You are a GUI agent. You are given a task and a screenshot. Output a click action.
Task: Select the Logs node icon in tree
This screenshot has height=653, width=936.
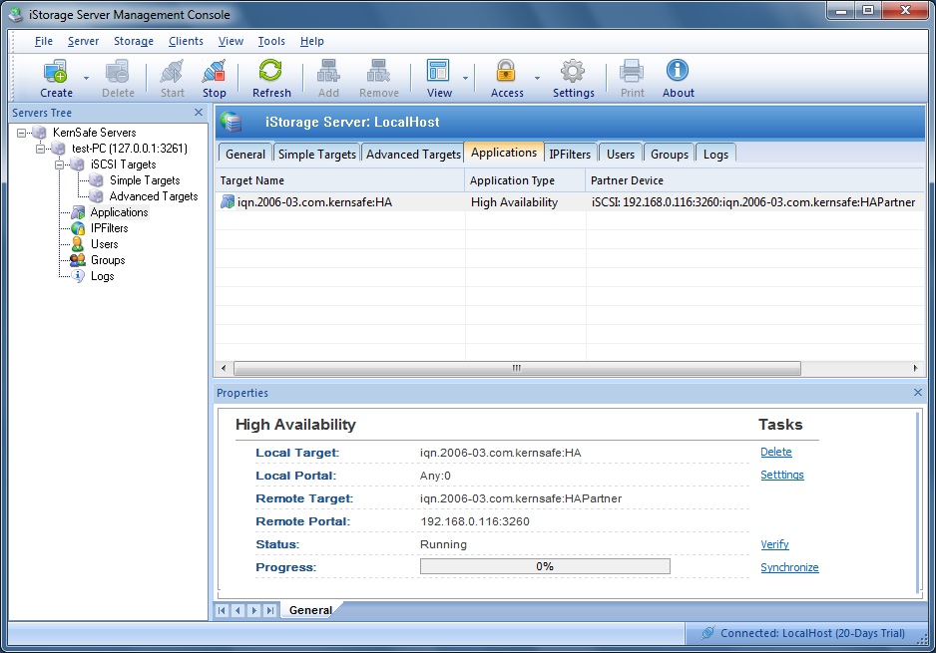[78, 275]
